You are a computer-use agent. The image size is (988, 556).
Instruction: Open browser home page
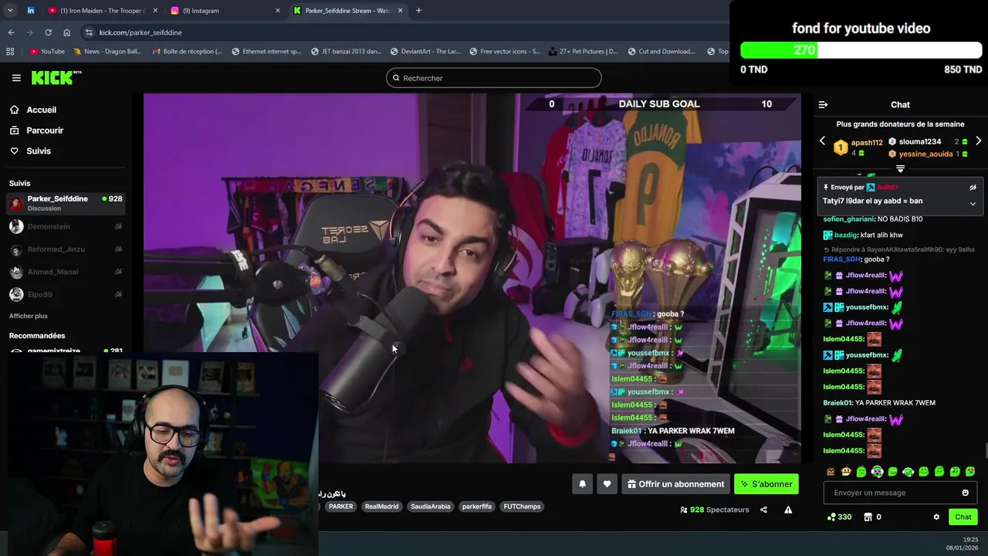pyautogui.click(x=66, y=32)
